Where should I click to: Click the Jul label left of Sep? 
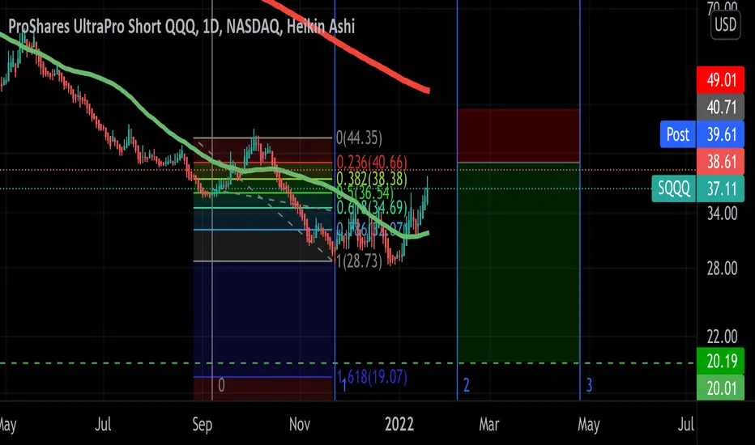(103, 424)
